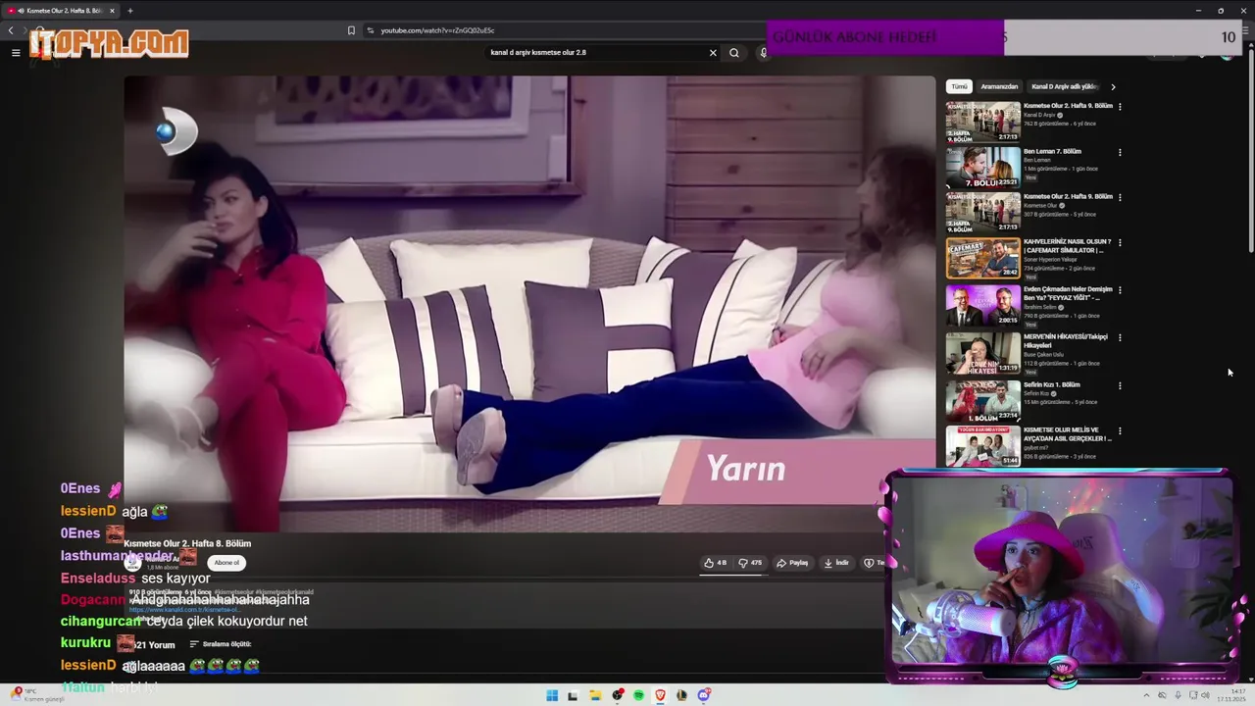Close the Kısmetse Olur browser tab
1255x706 pixels.
click(x=112, y=11)
